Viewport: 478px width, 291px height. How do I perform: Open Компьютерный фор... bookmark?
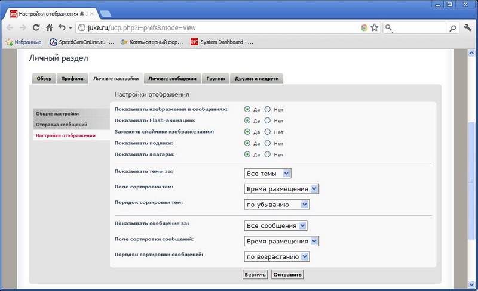(152, 42)
